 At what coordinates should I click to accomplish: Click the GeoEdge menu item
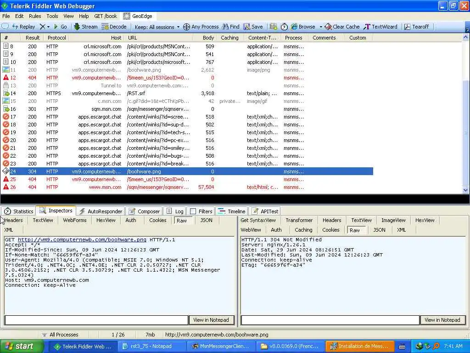[x=138, y=16]
